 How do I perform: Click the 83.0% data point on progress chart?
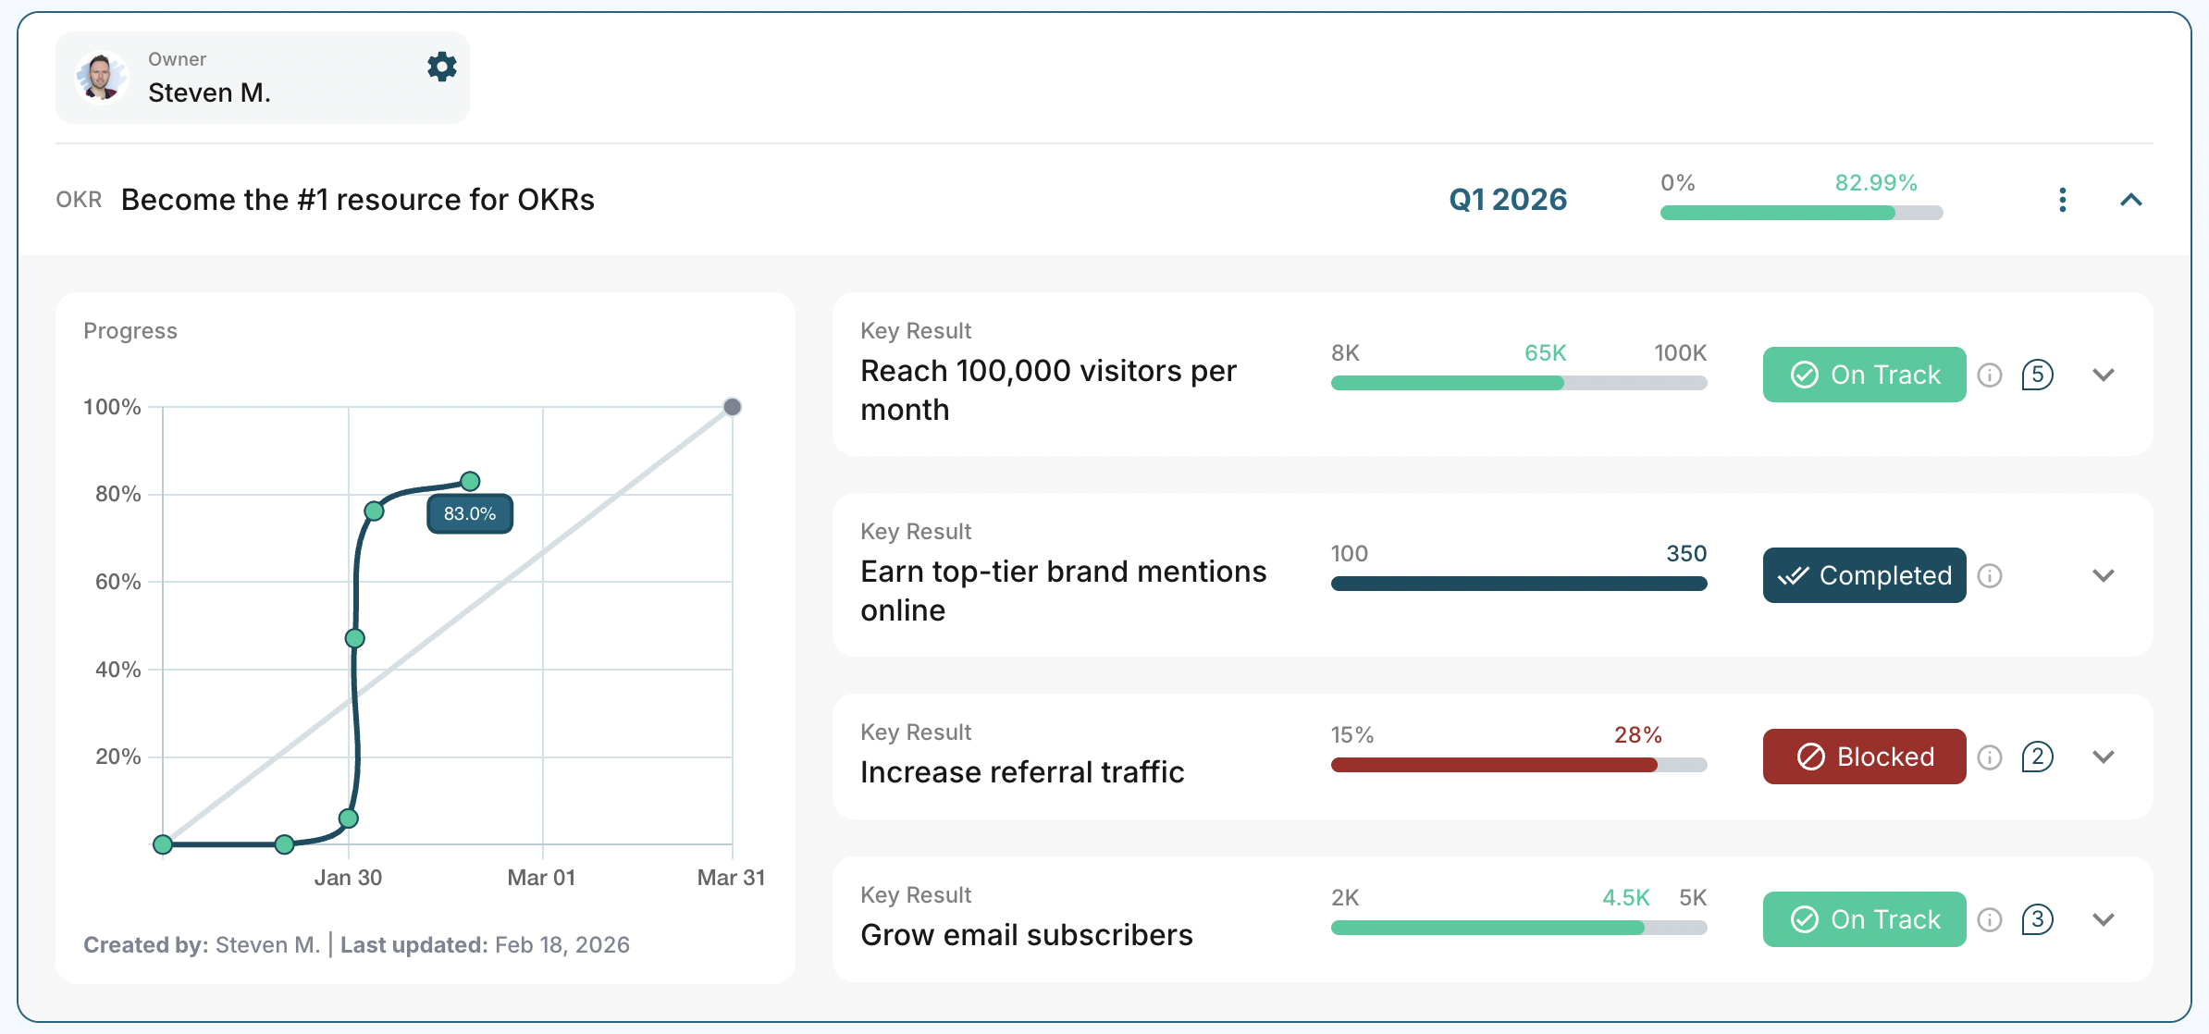[x=470, y=481]
